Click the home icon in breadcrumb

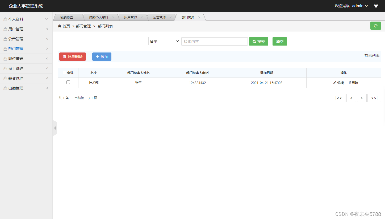(x=60, y=26)
